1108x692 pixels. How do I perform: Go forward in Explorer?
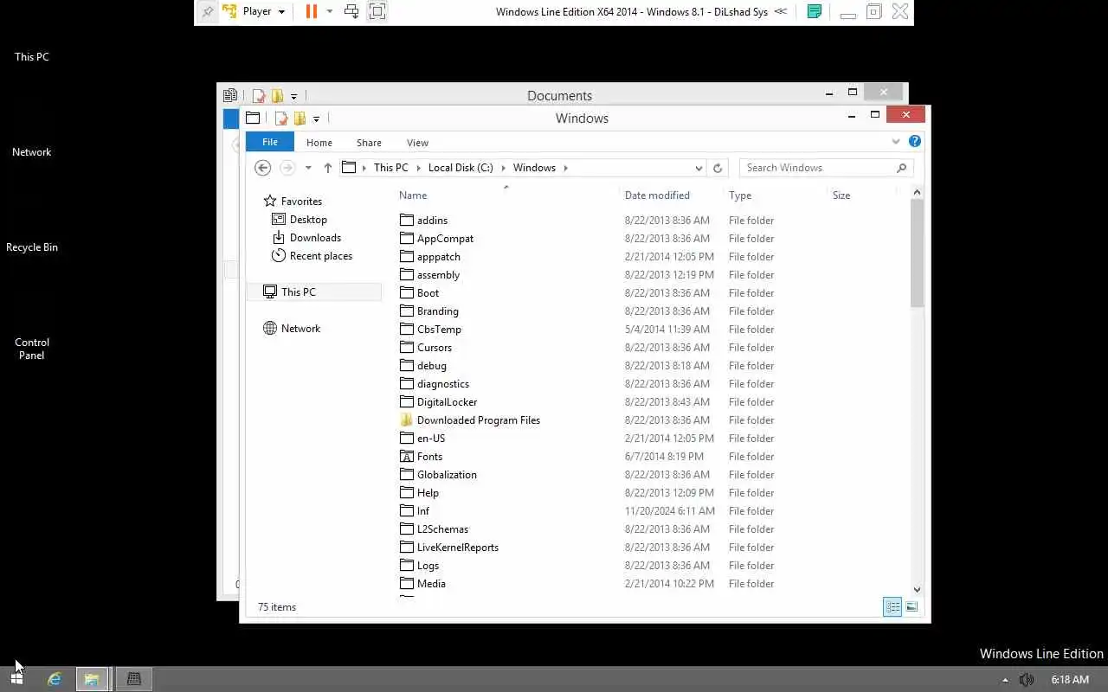(287, 168)
